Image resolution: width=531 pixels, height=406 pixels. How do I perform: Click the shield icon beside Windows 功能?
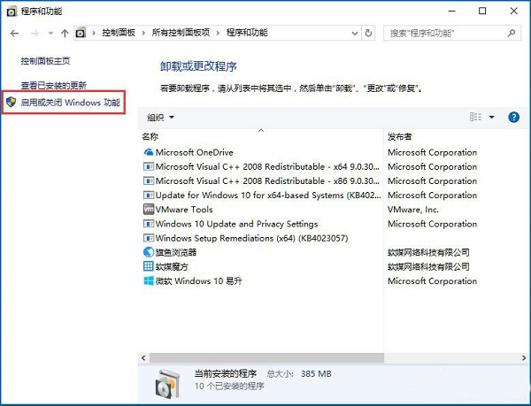(12, 102)
